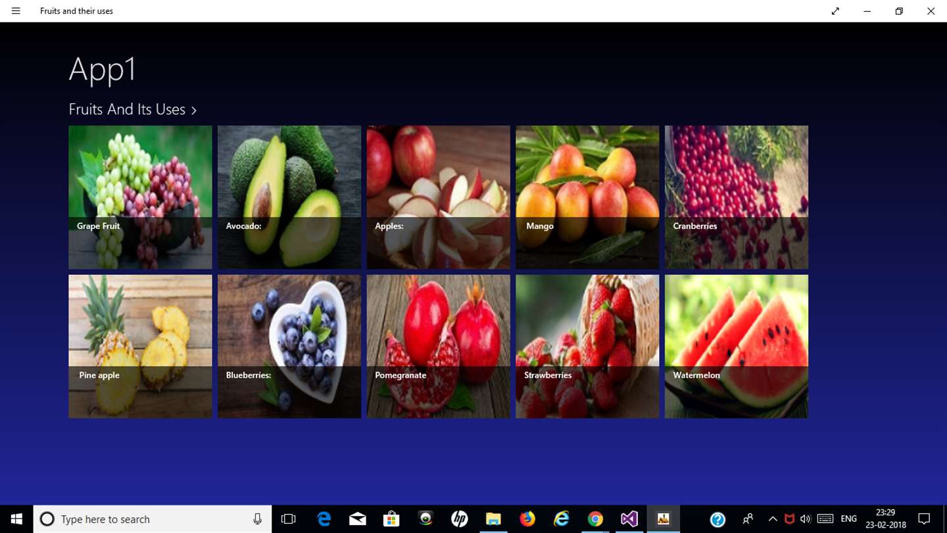
Task: Choose the Mango tile
Action: click(x=587, y=197)
